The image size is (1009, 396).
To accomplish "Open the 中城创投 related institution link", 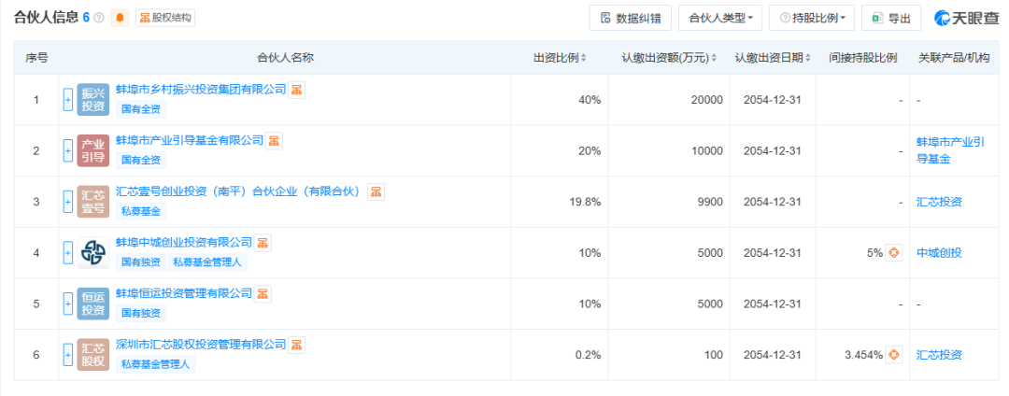I will [939, 252].
